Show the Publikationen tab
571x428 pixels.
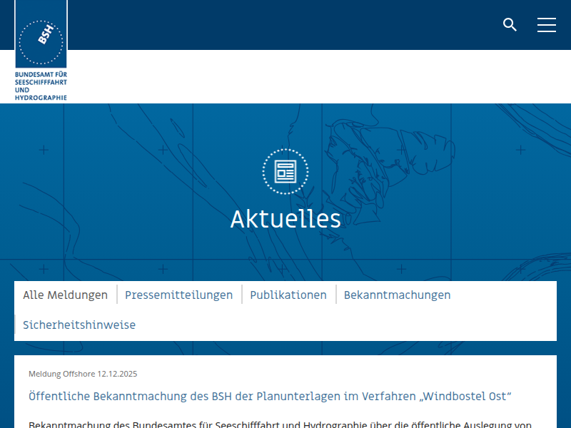[288, 295]
